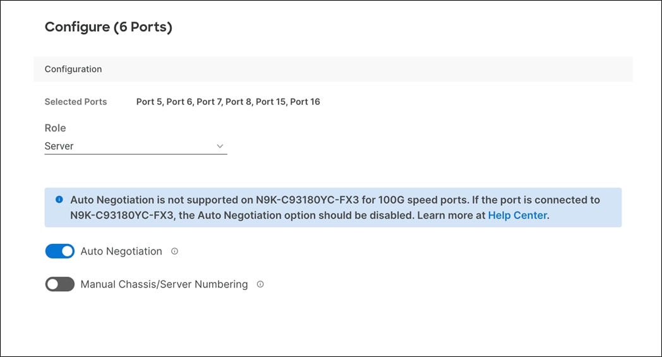Click Port 15 in the selected ports
This screenshot has width=662, height=357.
pyautogui.click(x=271, y=102)
